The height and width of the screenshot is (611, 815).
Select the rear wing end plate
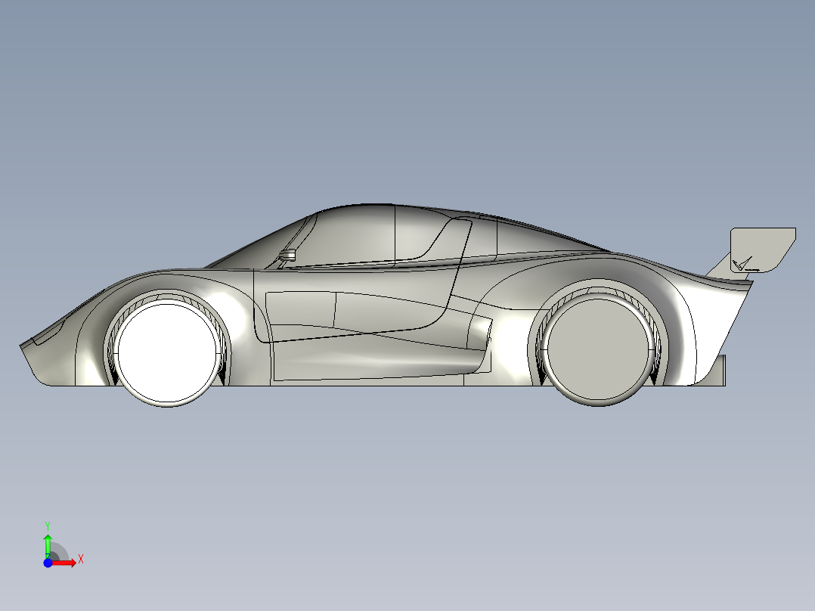(x=763, y=250)
